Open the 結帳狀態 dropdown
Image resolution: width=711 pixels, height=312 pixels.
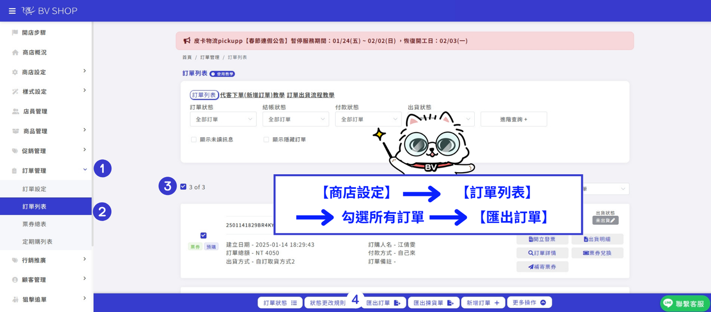296,119
